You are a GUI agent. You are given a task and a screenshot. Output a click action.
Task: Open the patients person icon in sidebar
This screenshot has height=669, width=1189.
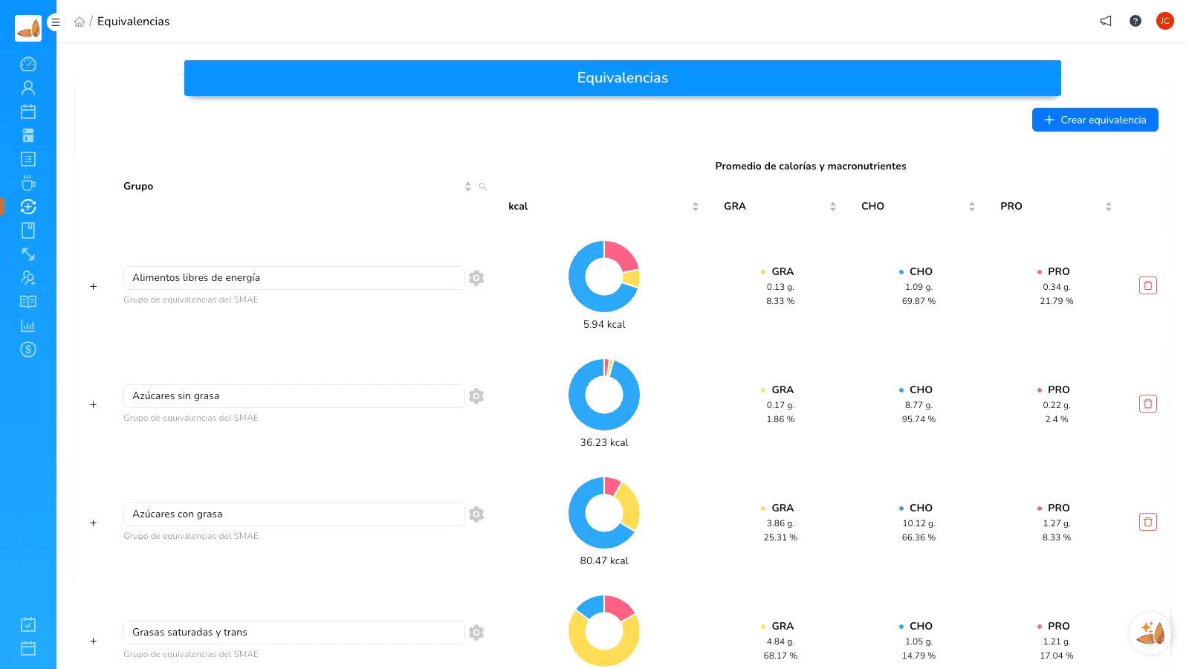coord(28,88)
